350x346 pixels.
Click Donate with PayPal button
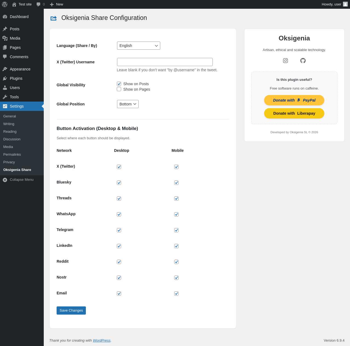[x=294, y=100]
